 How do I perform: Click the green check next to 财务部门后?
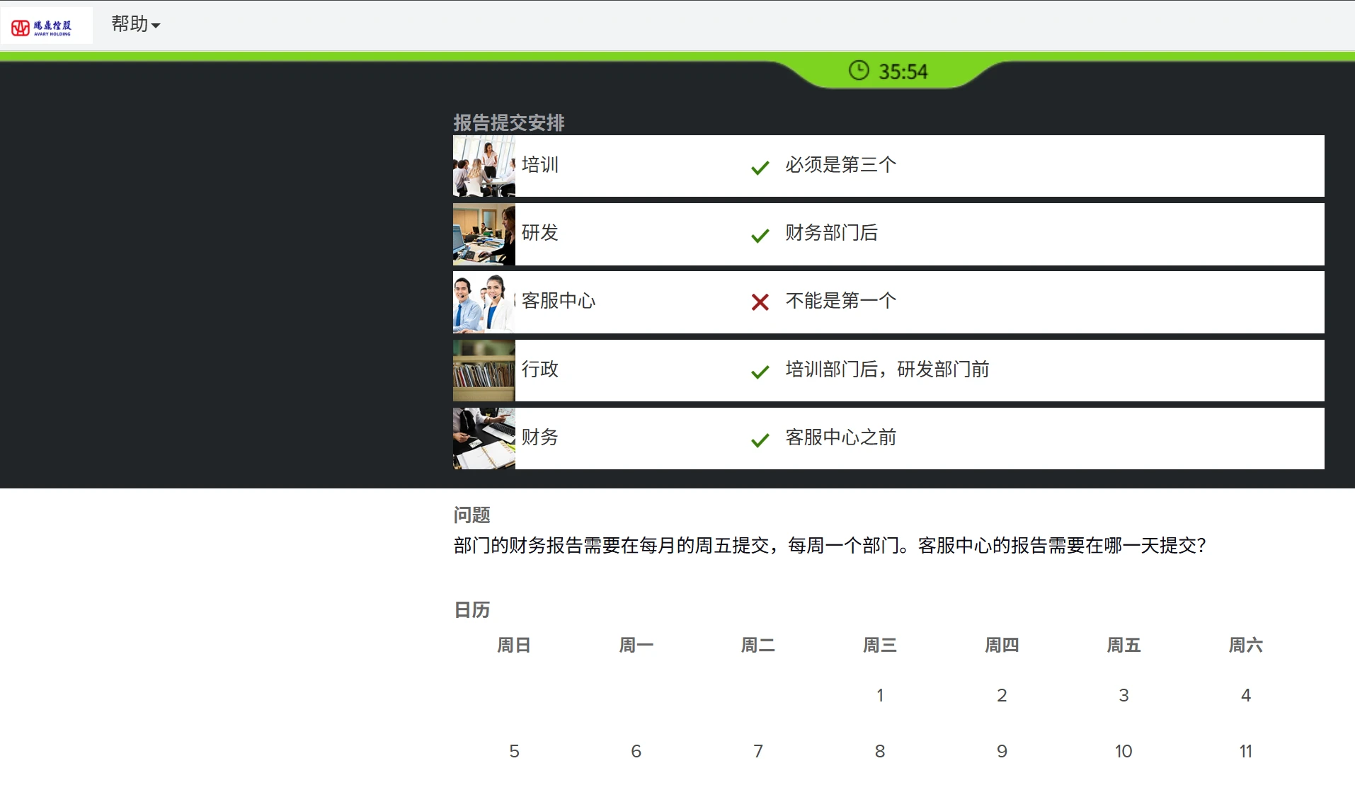click(760, 236)
